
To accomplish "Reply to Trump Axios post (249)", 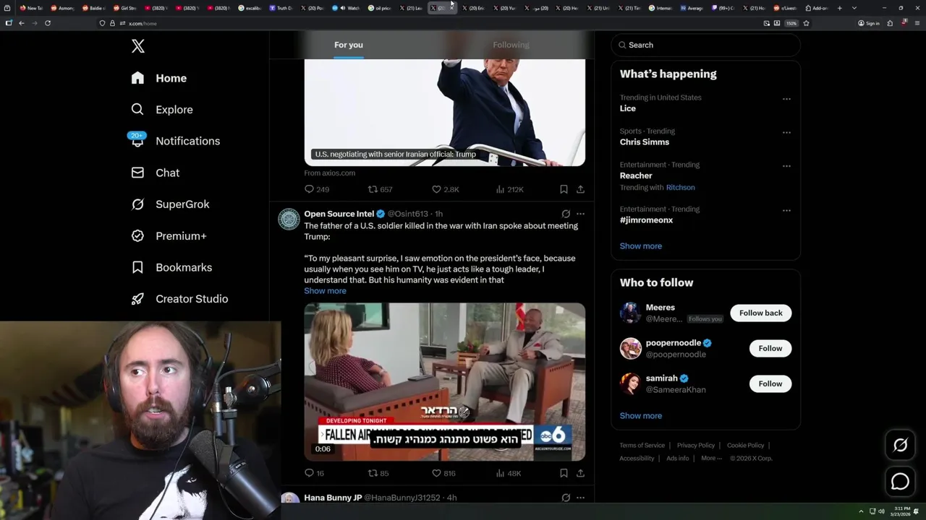I will click(x=317, y=189).
